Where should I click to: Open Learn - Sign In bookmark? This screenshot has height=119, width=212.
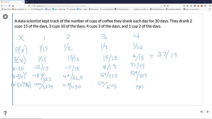(82, 9)
